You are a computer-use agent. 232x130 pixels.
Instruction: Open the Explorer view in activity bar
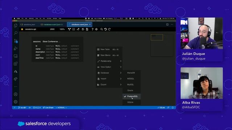pyautogui.click(x=16, y=25)
